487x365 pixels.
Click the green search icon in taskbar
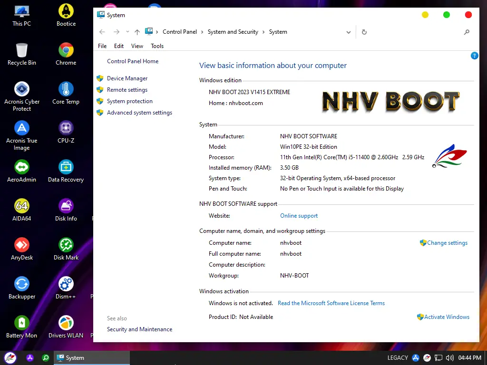click(x=46, y=358)
